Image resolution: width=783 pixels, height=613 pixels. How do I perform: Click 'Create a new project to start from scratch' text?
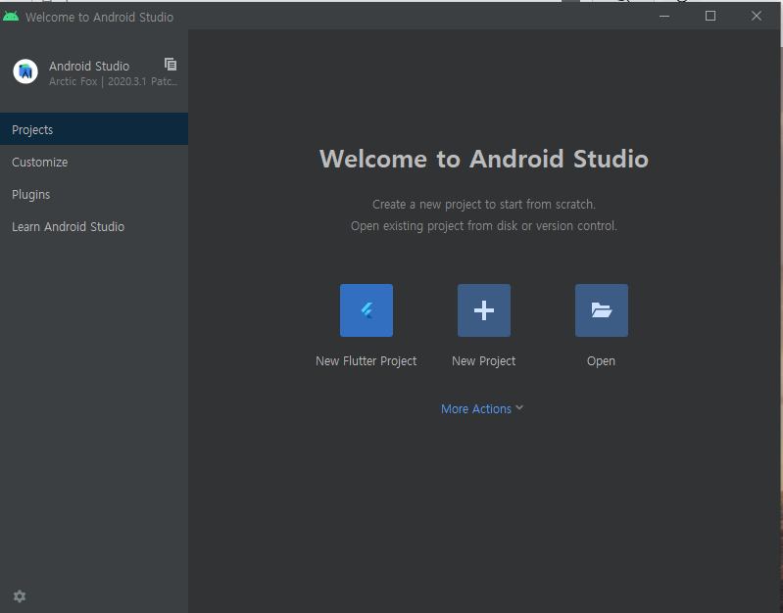tap(484, 204)
